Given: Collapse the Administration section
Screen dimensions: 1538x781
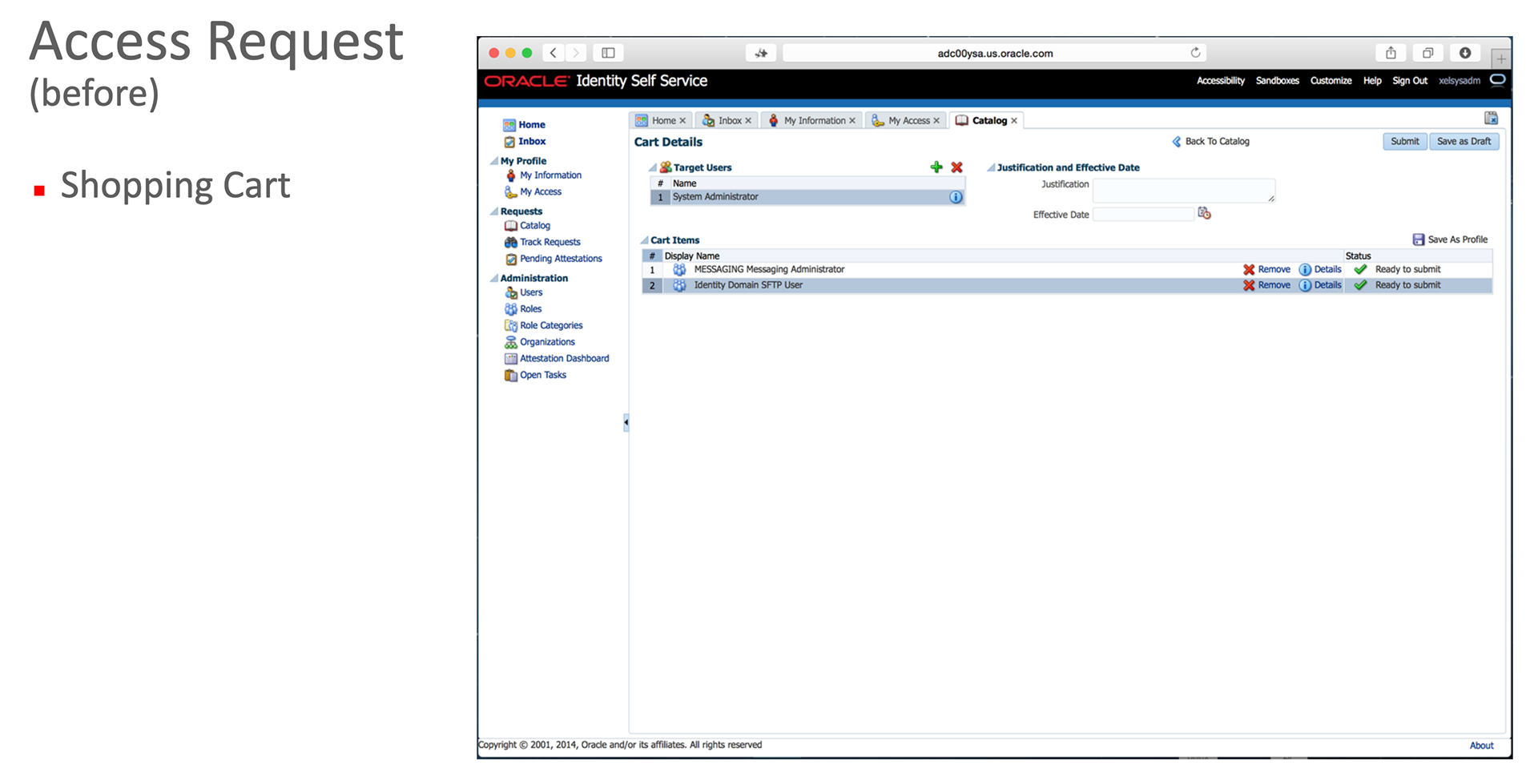Looking at the screenshot, I should coord(494,278).
